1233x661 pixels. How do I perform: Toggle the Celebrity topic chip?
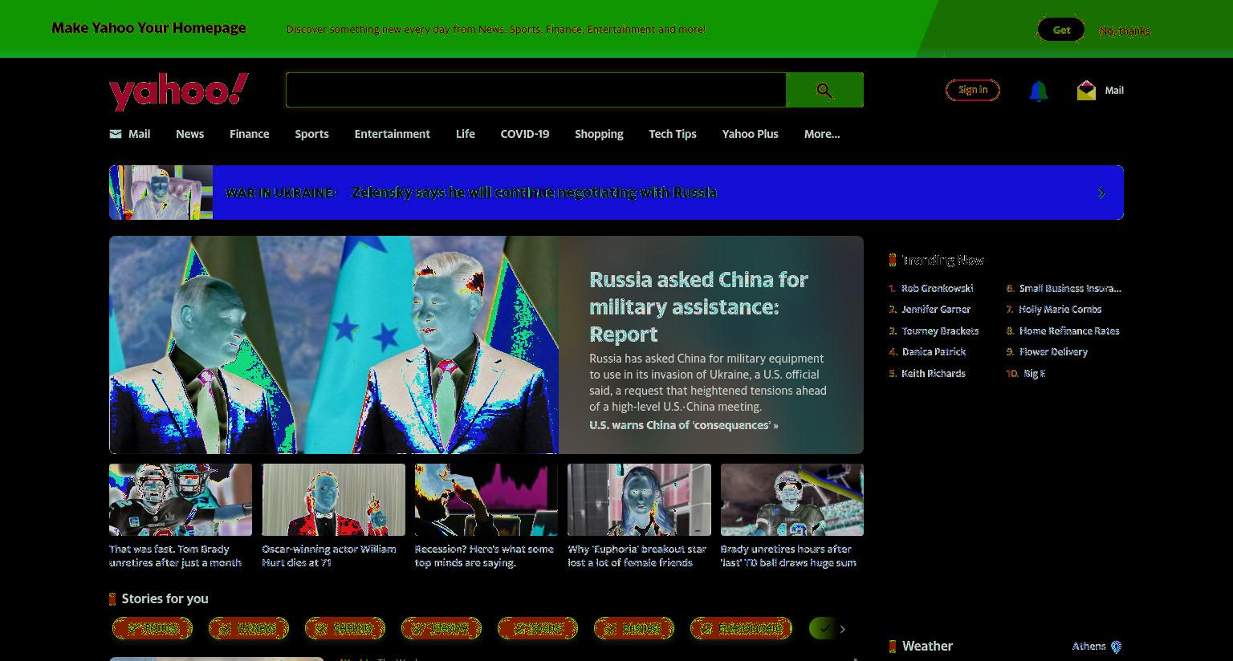pyautogui.click(x=345, y=628)
